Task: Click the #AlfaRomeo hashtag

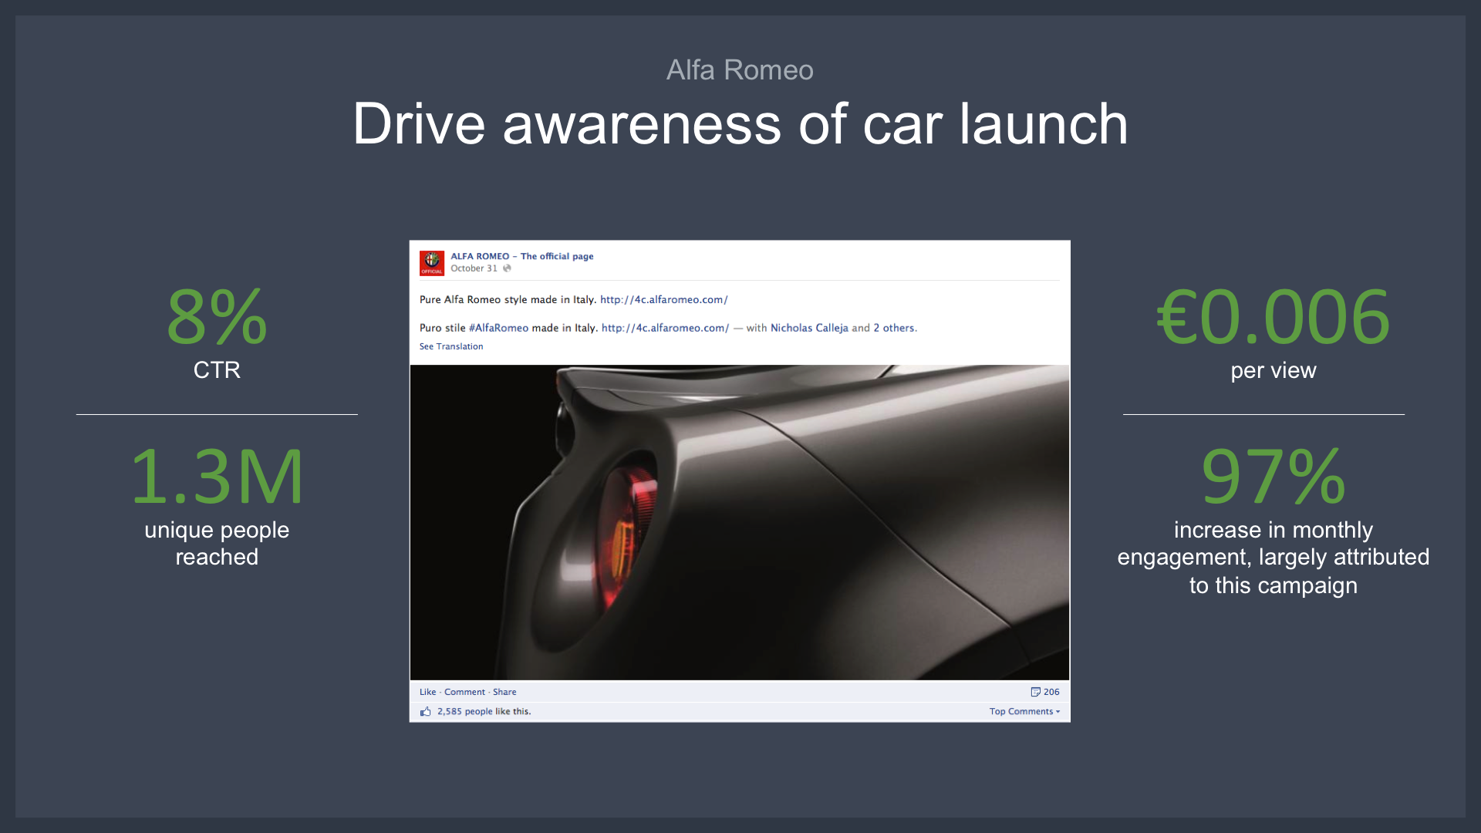Action: coord(498,328)
